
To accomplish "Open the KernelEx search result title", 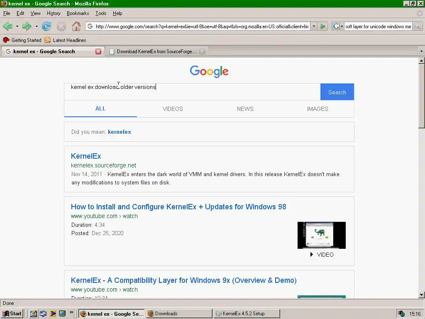I will coord(85,156).
